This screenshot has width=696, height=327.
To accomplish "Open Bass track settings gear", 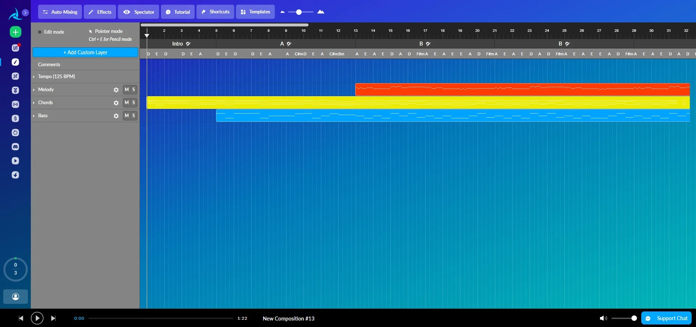I will coord(116,116).
